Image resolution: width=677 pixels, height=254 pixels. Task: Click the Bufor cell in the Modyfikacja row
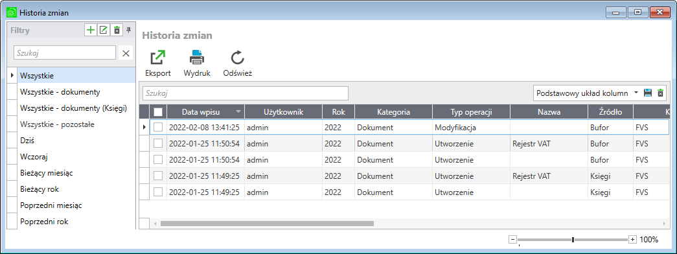coord(610,128)
